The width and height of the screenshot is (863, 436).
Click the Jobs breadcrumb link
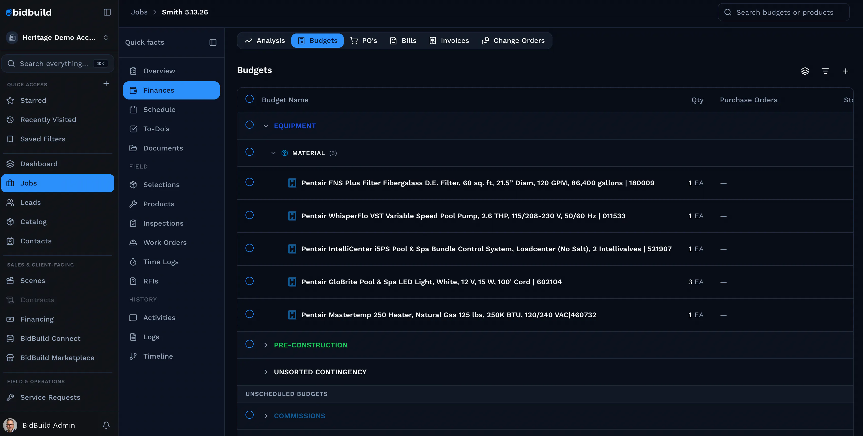pyautogui.click(x=139, y=12)
